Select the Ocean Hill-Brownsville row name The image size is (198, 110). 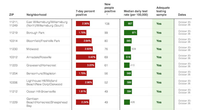tap(41, 91)
